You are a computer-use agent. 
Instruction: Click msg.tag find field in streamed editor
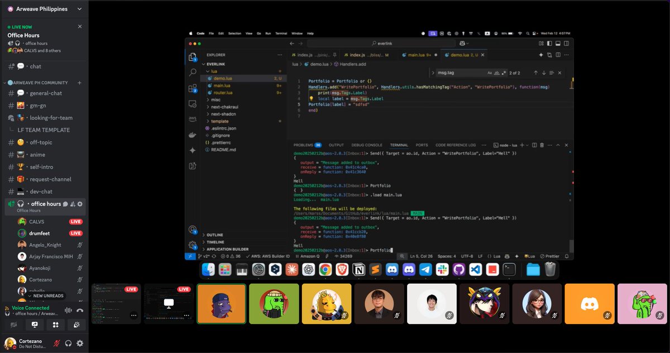pos(460,73)
